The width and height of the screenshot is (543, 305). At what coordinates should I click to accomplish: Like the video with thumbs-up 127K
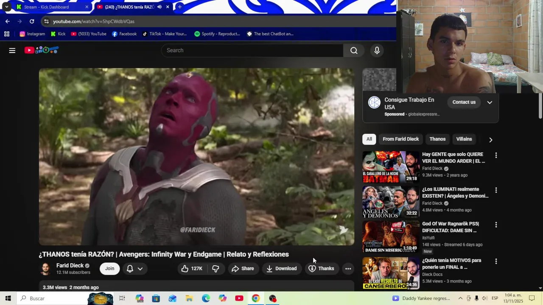pos(192,269)
